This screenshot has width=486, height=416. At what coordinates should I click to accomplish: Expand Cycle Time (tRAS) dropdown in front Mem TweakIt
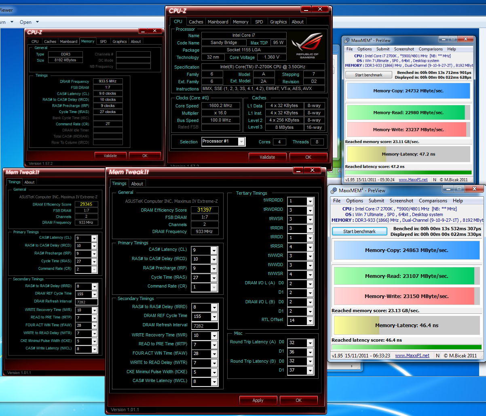pyautogui.click(x=214, y=278)
